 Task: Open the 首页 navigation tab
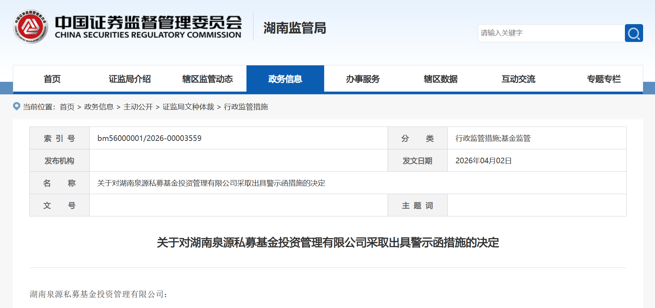52,79
